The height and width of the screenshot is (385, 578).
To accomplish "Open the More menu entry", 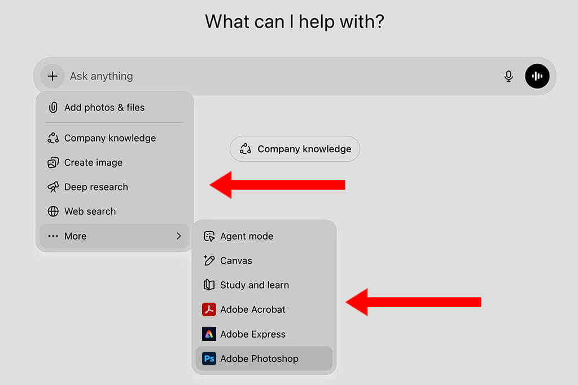I will tap(114, 236).
